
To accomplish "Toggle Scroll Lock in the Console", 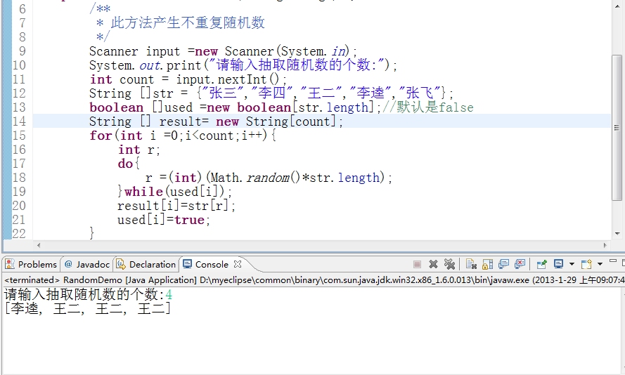I will 487,264.
